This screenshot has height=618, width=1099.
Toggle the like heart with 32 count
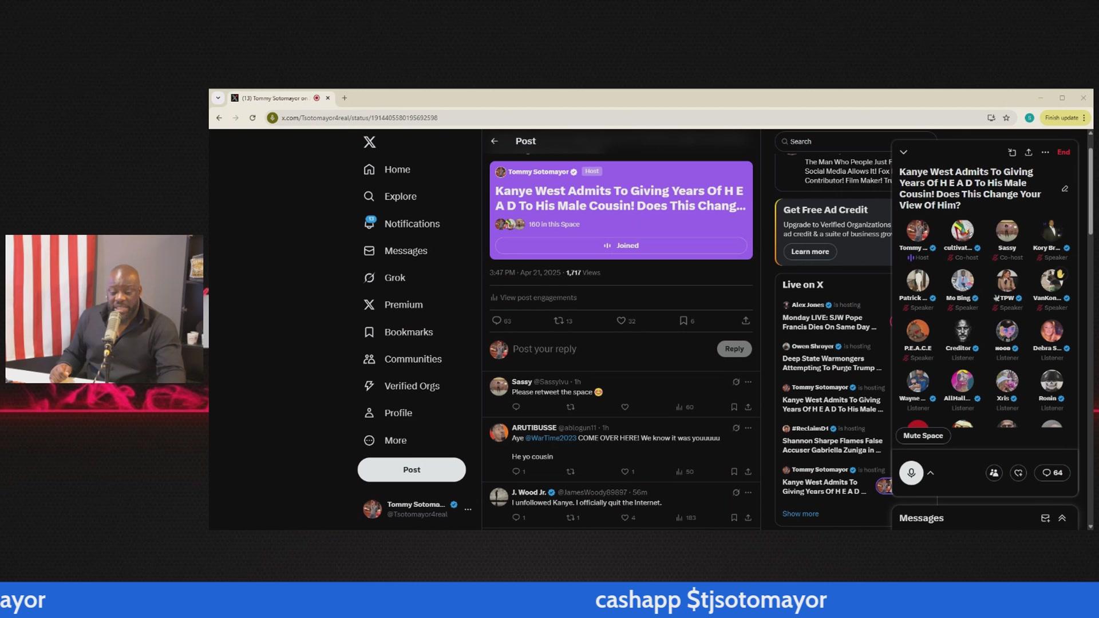tap(621, 320)
